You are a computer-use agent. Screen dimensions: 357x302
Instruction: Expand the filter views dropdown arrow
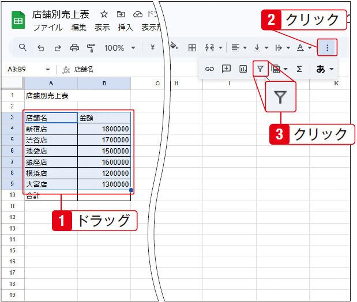point(285,69)
